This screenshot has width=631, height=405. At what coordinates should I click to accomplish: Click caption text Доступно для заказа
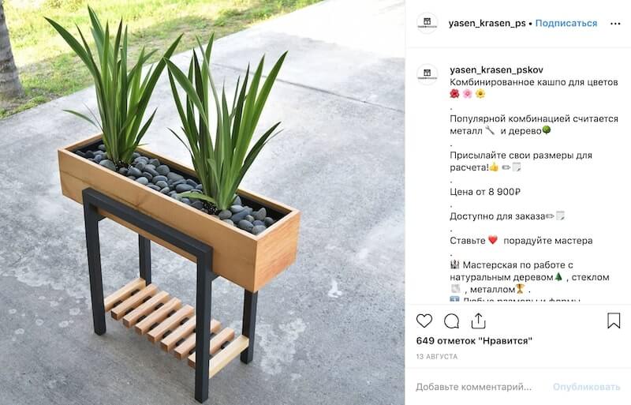coord(497,216)
